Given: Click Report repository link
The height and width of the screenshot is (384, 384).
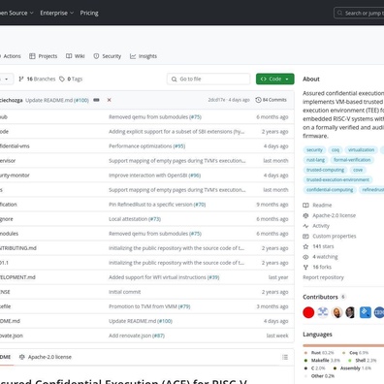Looking at the screenshot, I should pos(323,277).
